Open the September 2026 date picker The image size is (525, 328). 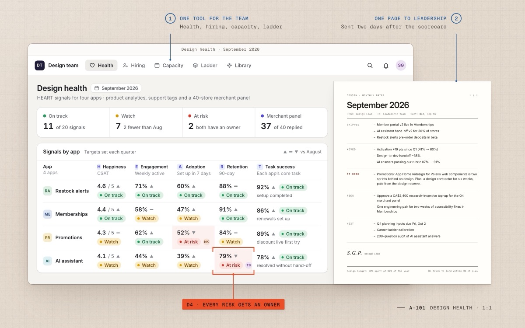click(116, 88)
